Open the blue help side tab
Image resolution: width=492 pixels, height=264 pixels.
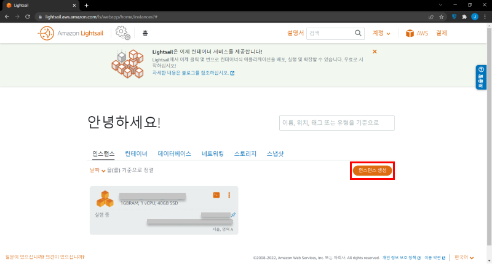point(481,77)
